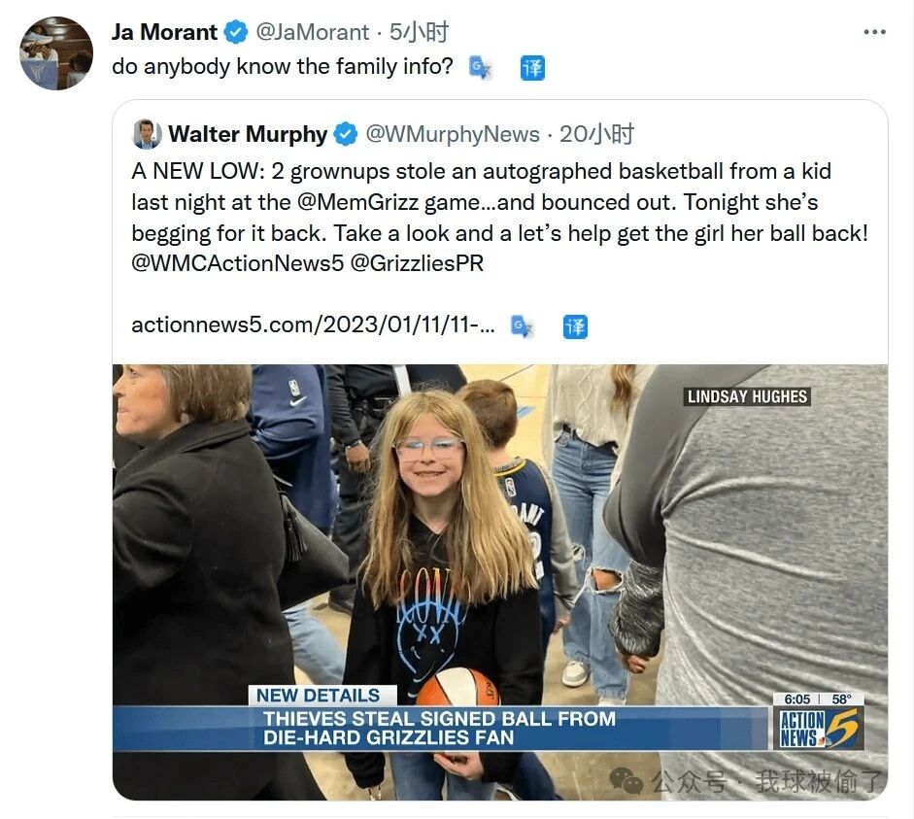This screenshot has height=819, width=914.
Task: Click the Walter Murphy display name
Action: pyautogui.click(x=248, y=135)
